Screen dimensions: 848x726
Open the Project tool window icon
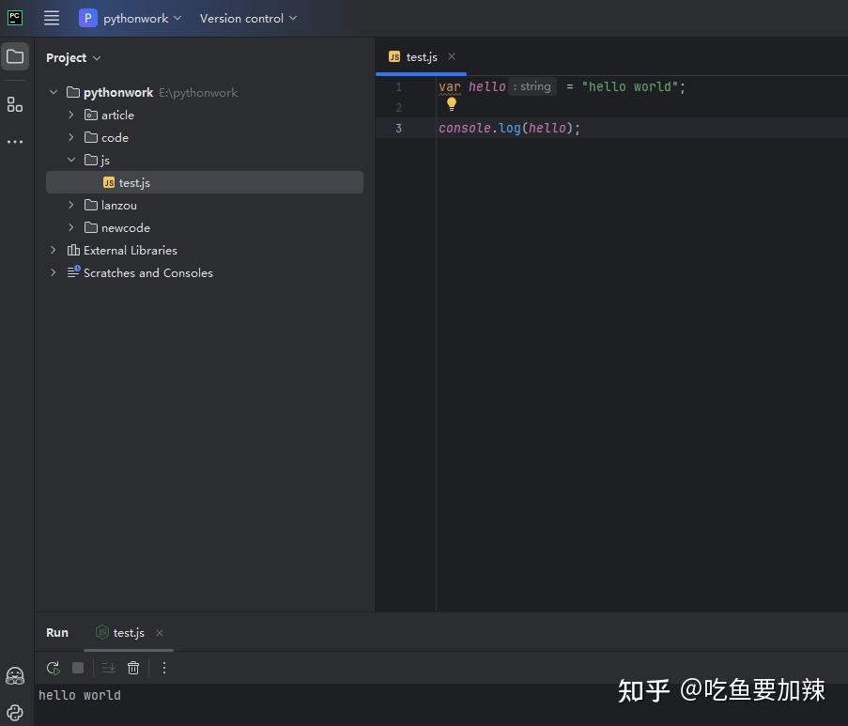pos(14,56)
